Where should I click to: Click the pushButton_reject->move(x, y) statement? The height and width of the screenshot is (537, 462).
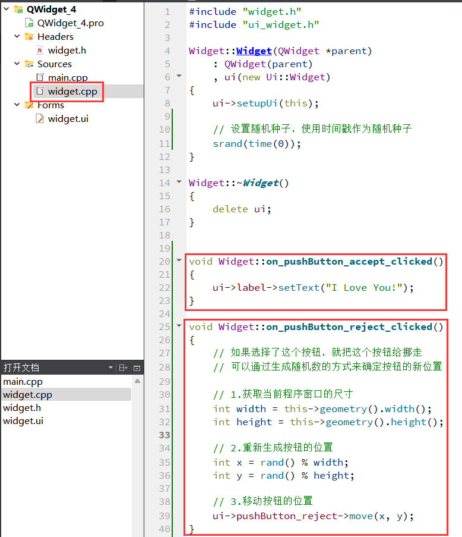point(313,516)
